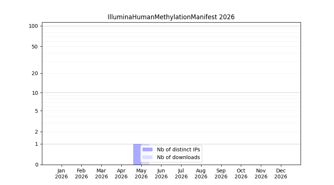Select the 'Nb of distinct IPs' legend label
Image resolution: width=334 pixels, height=185 pixels.
[x=179, y=149]
